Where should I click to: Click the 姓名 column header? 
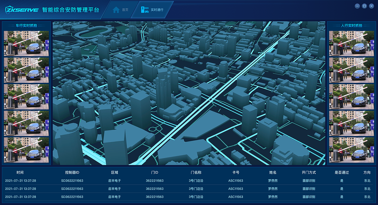pyautogui.click(x=273, y=172)
